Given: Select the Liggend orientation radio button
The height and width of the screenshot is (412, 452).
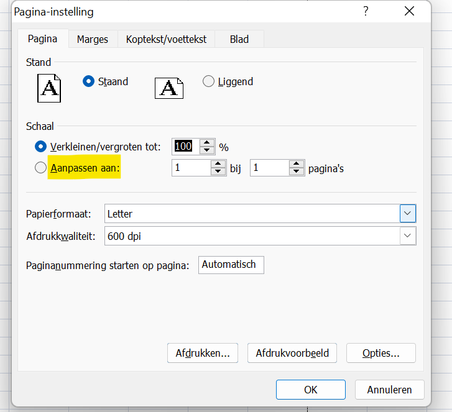Looking at the screenshot, I should point(208,81).
